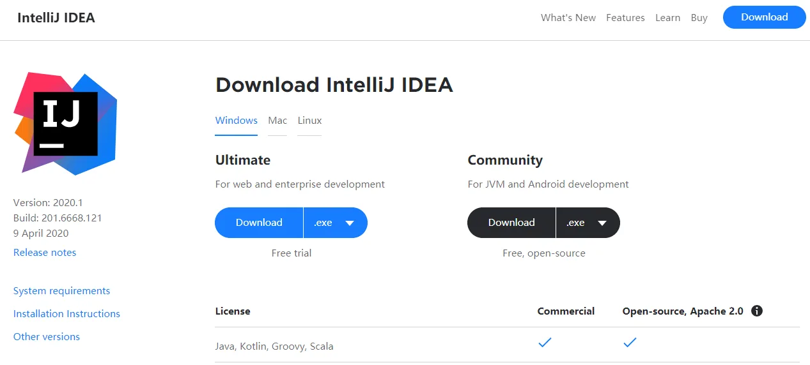810x365 pixels.
Task: Open the Release notes link
Action: coord(45,253)
